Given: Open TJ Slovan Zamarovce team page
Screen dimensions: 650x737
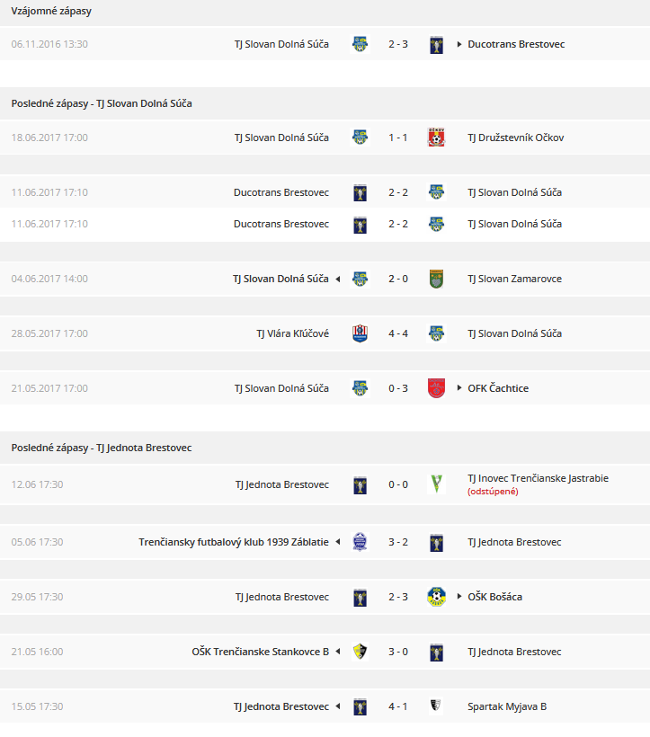Looking at the screenshot, I should click(514, 279).
